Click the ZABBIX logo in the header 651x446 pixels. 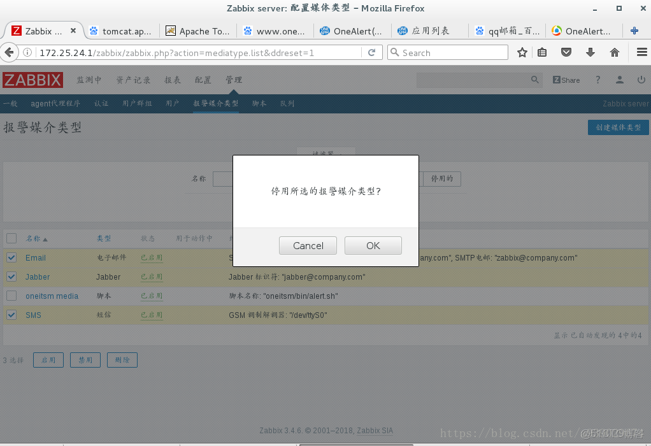click(x=32, y=80)
